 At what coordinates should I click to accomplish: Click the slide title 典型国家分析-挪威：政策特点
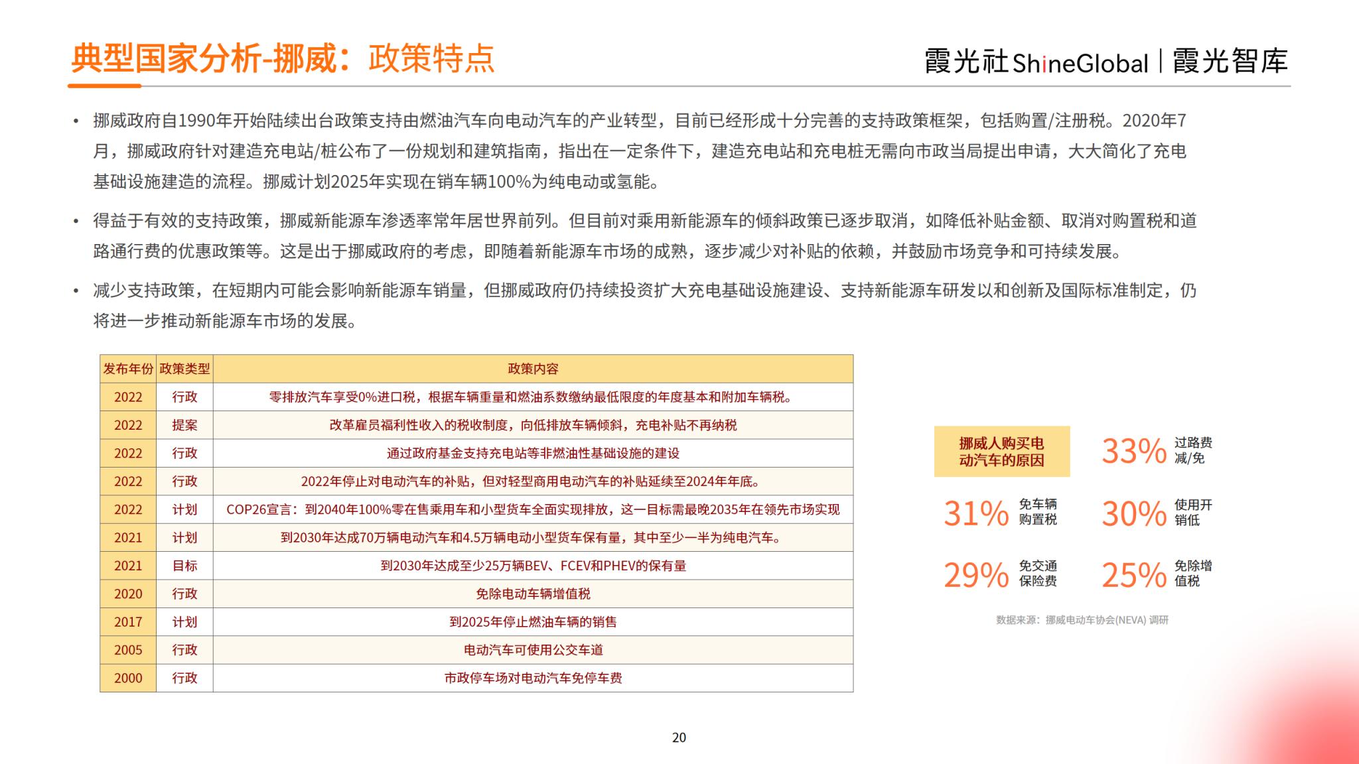coord(283,59)
